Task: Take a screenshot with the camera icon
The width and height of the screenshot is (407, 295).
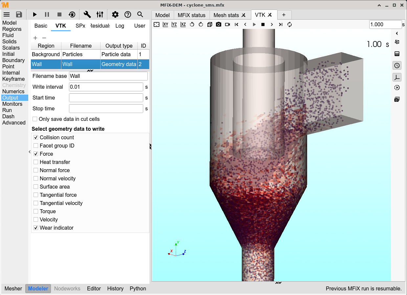Action: point(218,24)
